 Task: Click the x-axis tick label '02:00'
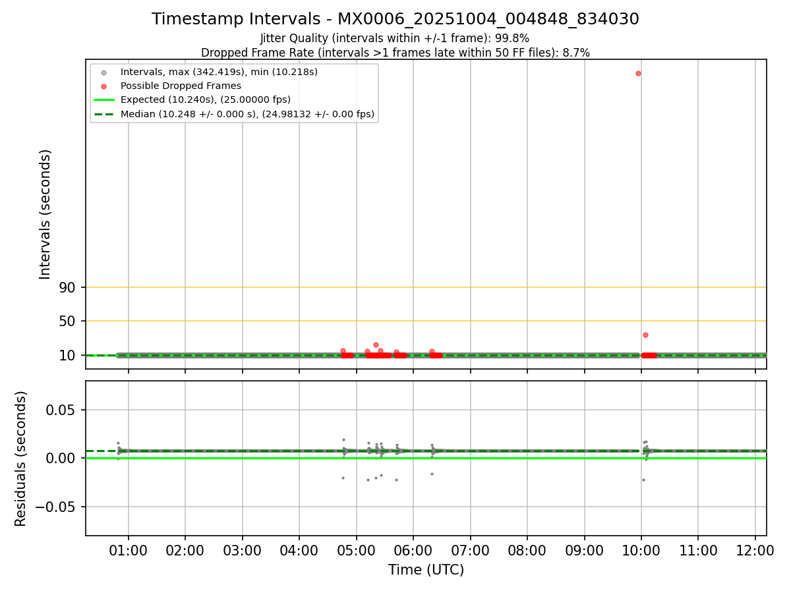(x=185, y=550)
